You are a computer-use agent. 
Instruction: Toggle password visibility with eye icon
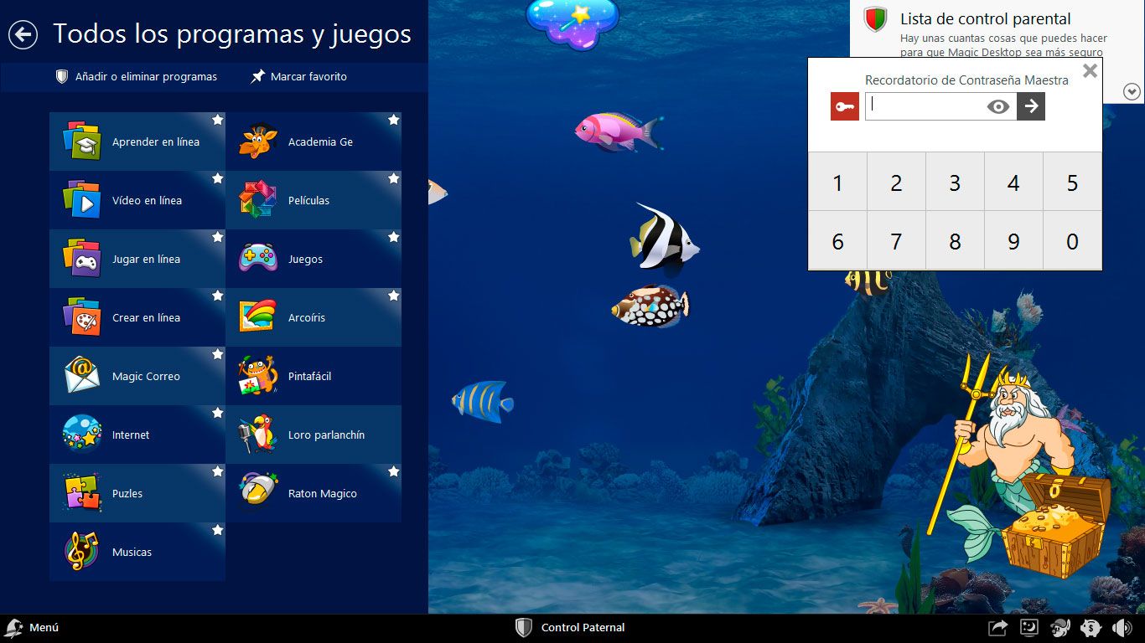point(997,106)
